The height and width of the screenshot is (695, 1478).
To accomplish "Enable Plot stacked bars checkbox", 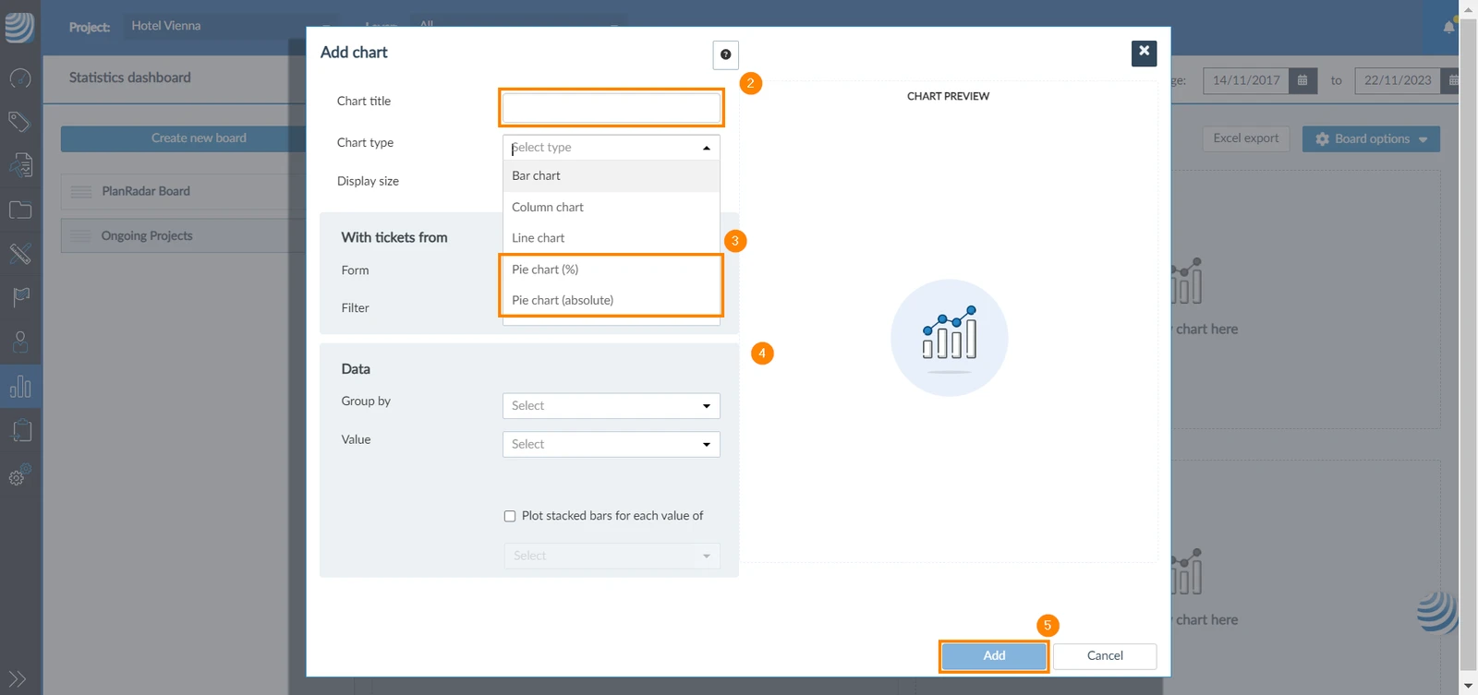I will 510,516.
